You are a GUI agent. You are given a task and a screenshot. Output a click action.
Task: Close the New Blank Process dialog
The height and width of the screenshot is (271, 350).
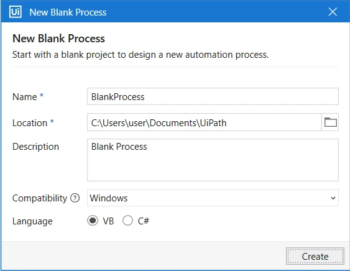pyautogui.click(x=333, y=12)
